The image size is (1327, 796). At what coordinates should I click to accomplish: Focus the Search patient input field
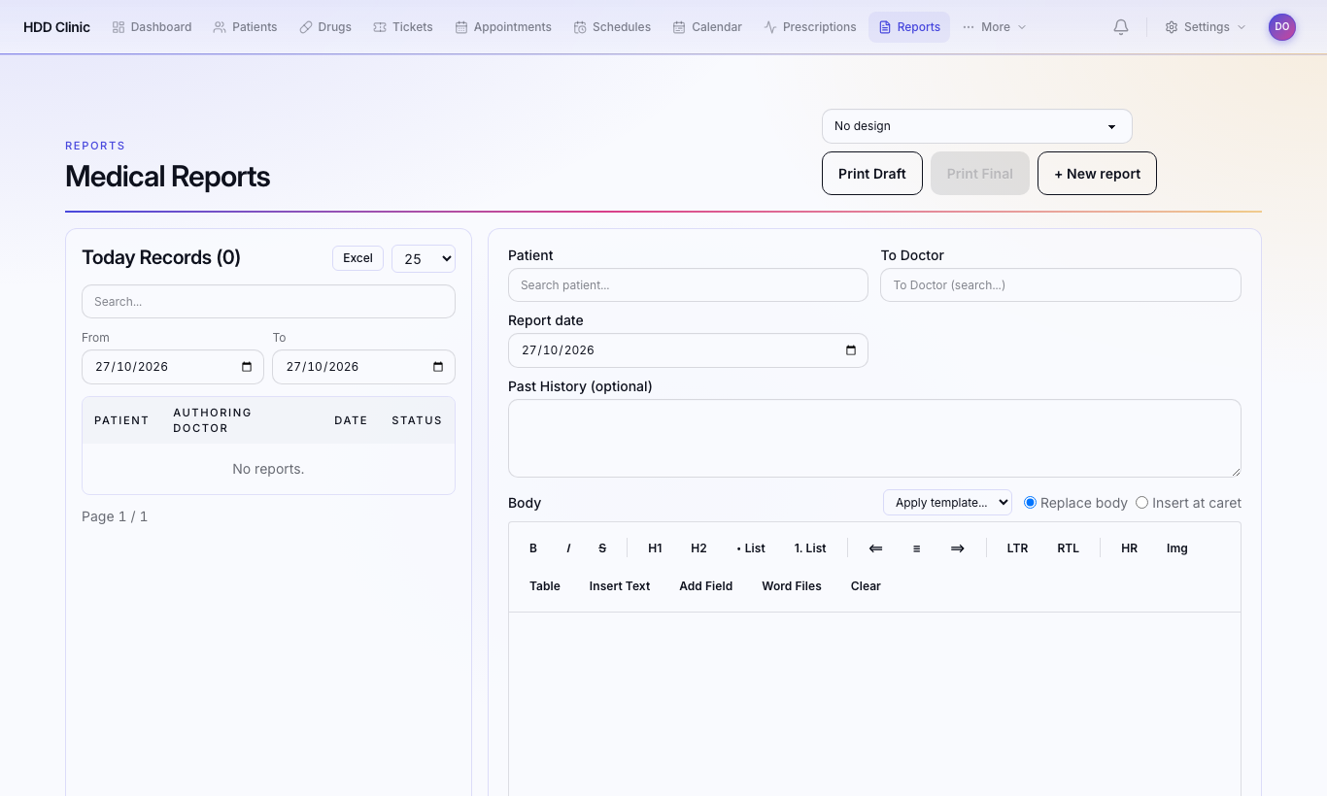click(x=688, y=285)
